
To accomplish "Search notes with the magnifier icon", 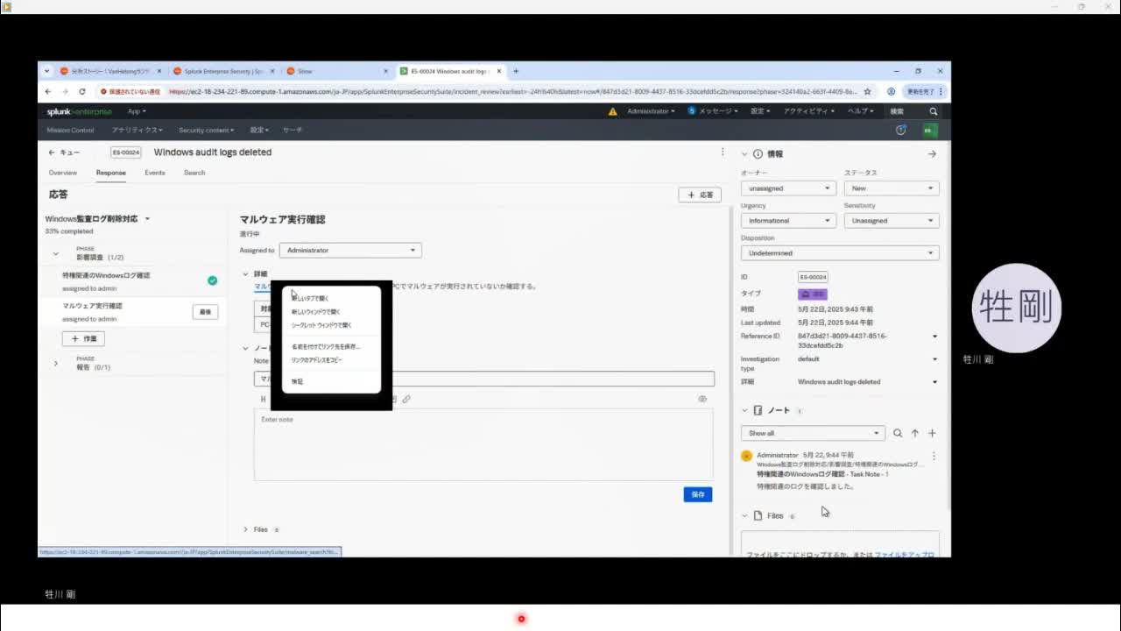I will pyautogui.click(x=898, y=433).
